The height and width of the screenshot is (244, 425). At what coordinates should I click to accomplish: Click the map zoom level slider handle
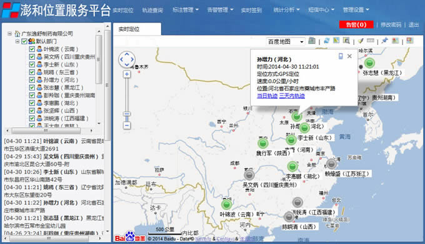coord(127,114)
